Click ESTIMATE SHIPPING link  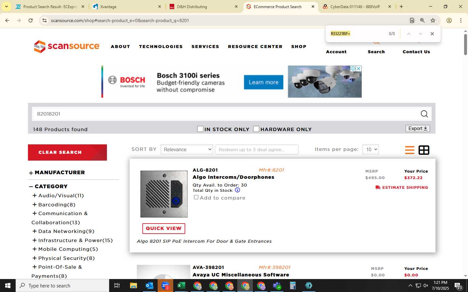point(402,188)
